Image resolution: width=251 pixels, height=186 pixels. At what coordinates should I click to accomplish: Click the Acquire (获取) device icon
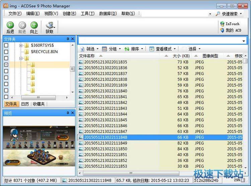click(49, 25)
